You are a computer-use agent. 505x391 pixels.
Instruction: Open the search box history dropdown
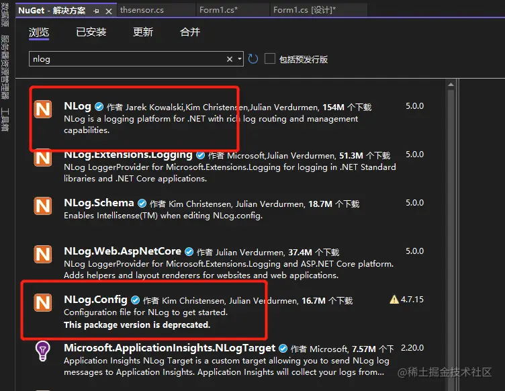[x=239, y=59]
